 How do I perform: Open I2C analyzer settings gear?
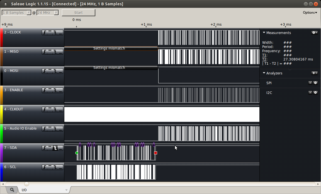(315, 93)
